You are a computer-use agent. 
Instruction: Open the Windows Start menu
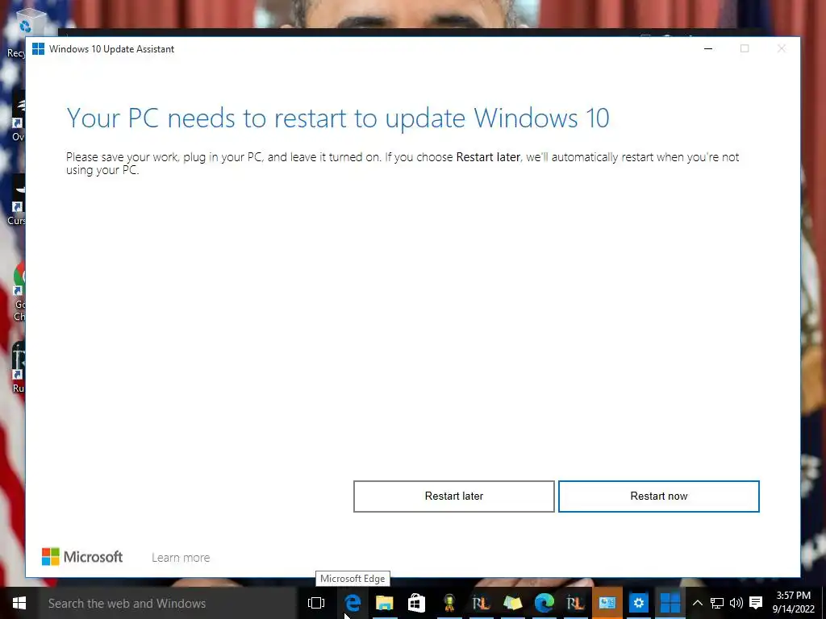click(19, 603)
